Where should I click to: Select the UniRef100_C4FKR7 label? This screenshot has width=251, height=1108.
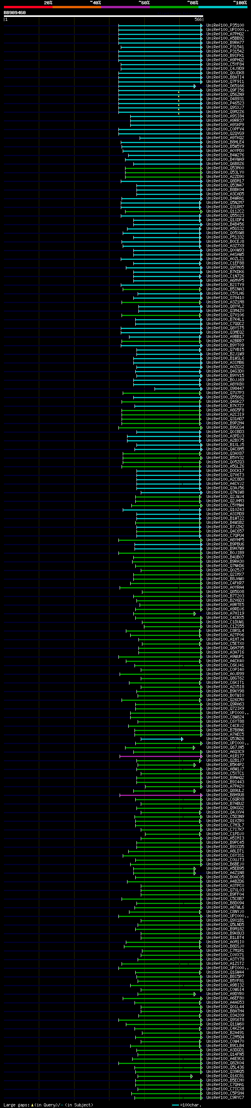225,583
